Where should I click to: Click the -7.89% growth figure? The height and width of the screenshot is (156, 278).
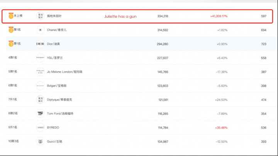coord(222,114)
